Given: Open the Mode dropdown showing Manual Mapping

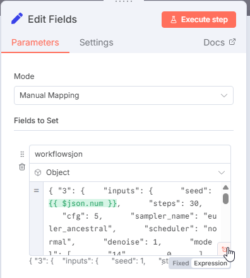Looking at the screenshot, I should (124, 95).
